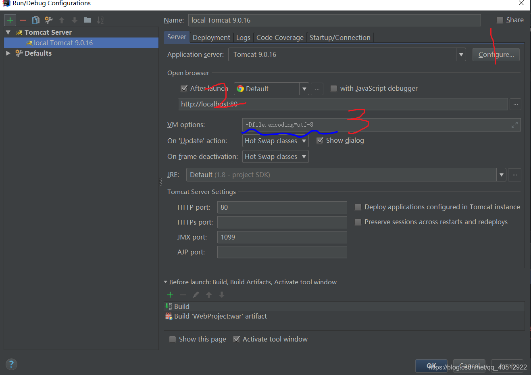Edit the selected before launch task
The image size is (531, 375).
click(x=196, y=295)
